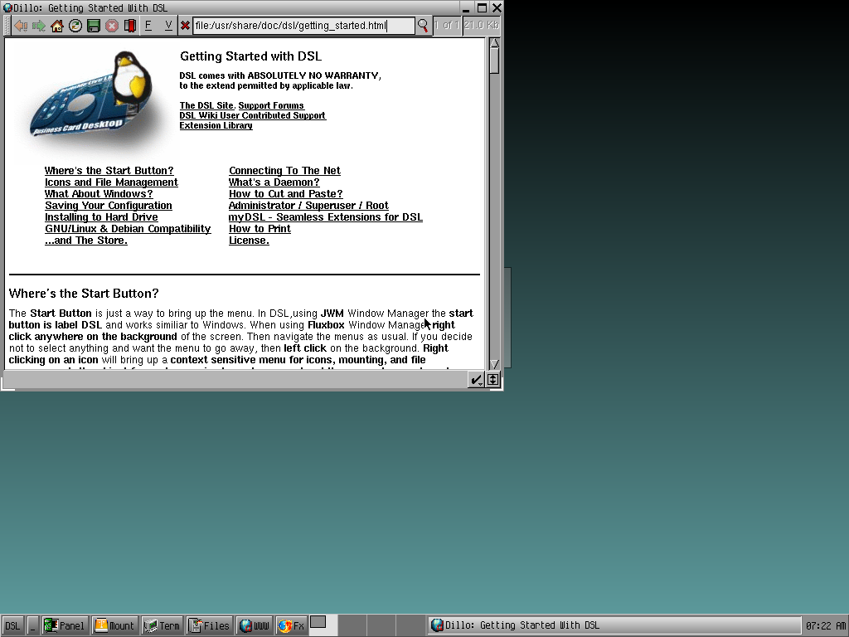This screenshot has height=637, width=849.
Task: Open bookmarks with the book icon
Action: pos(129,25)
